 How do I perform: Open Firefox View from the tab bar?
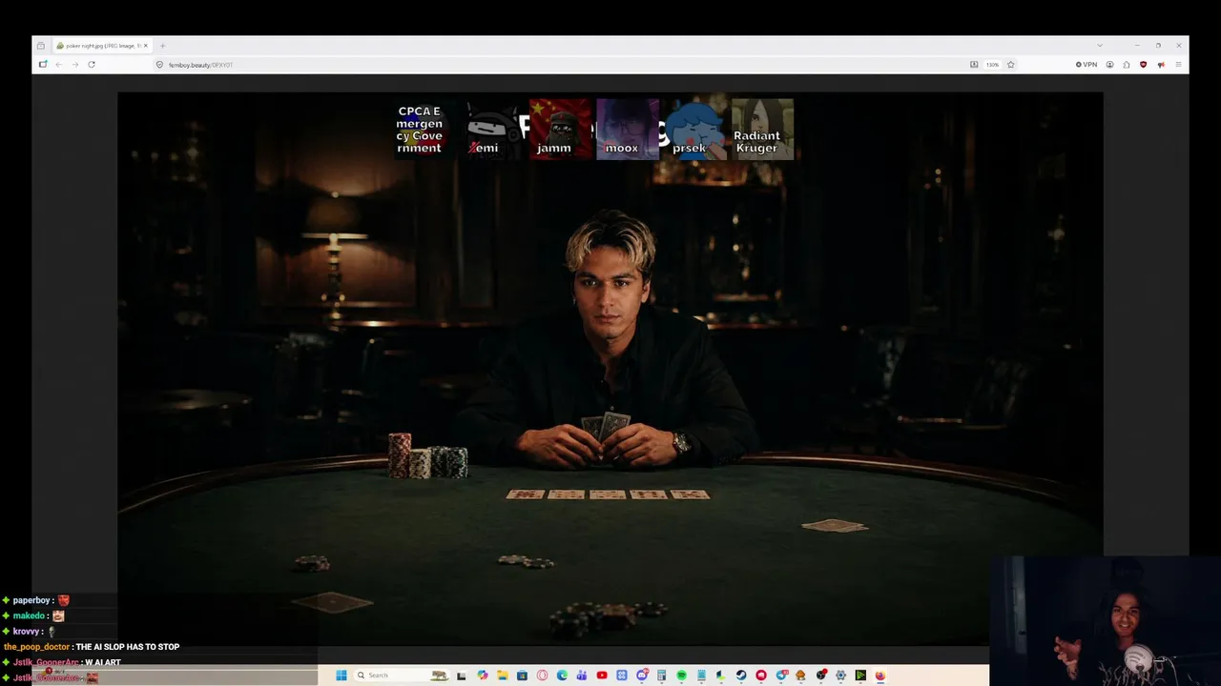(41, 46)
